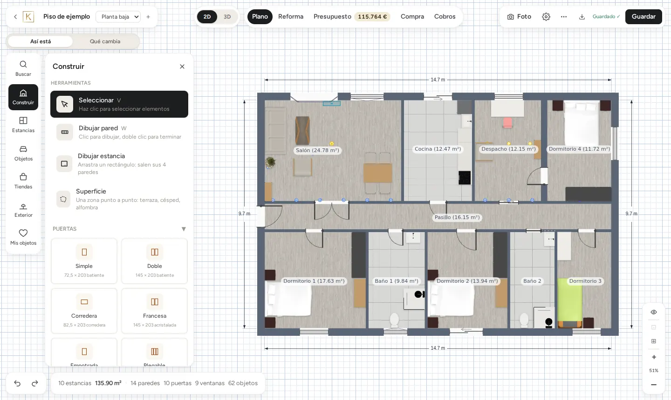Open the Planta baja floor dropdown
671x400 pixels.
[x=118, y=17]
